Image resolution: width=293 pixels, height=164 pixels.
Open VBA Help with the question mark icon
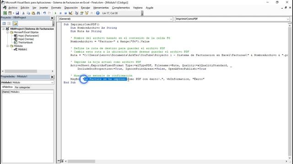pos(98,13)
